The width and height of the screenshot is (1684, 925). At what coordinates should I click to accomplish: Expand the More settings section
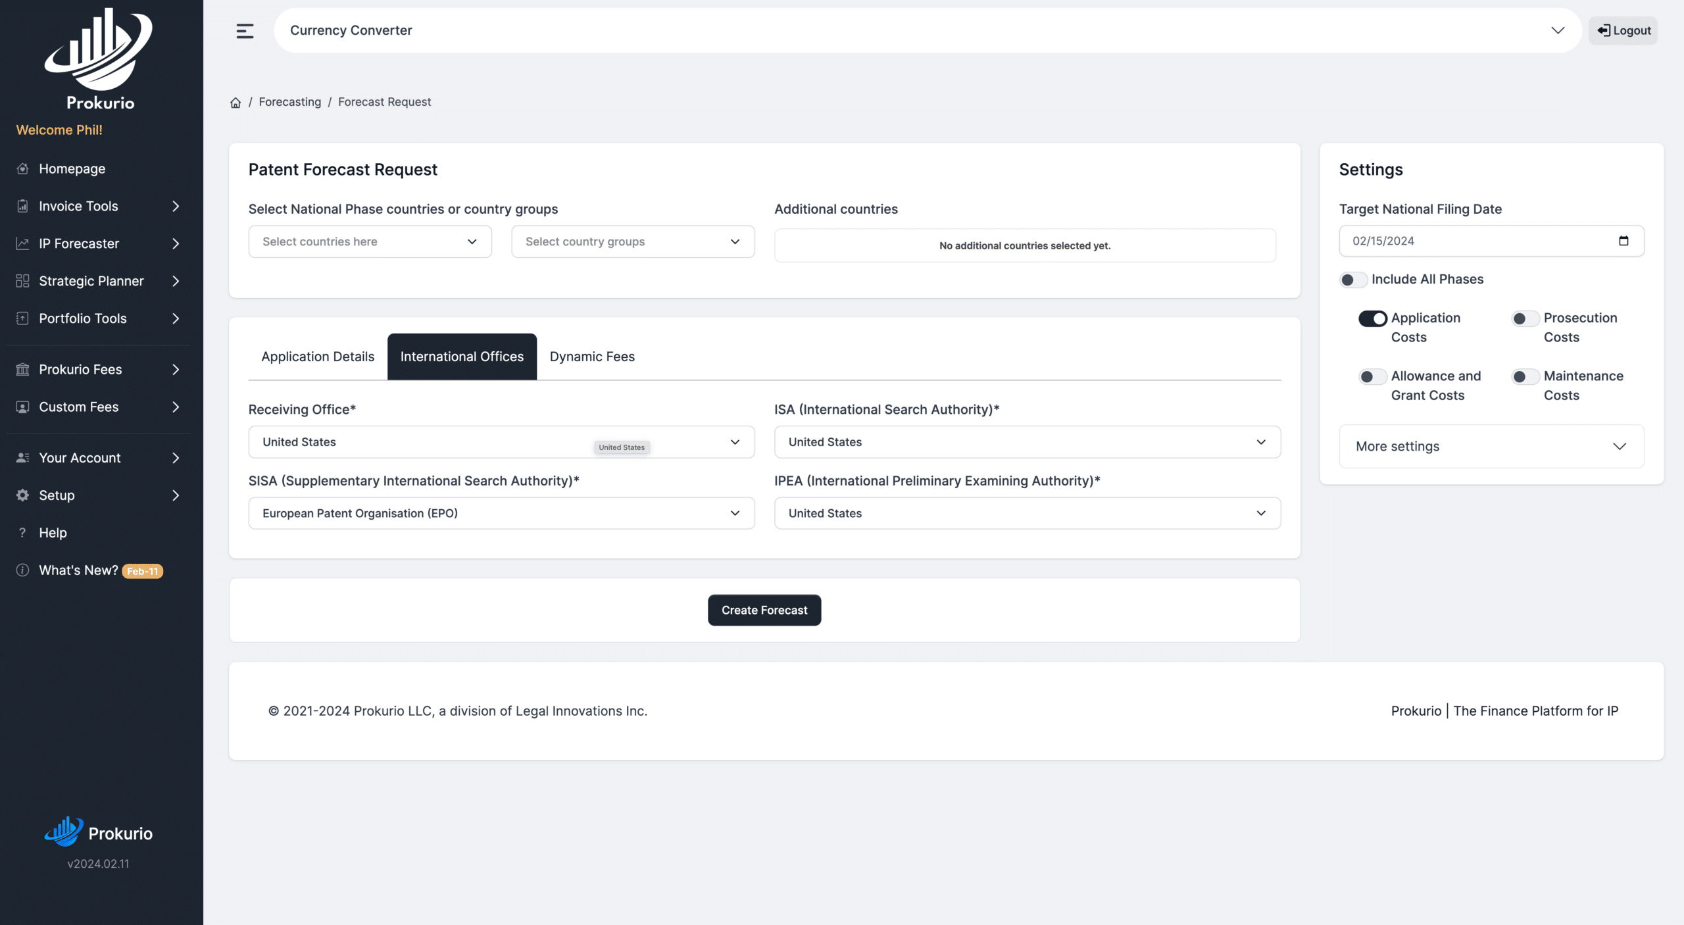coord(1491,446)
